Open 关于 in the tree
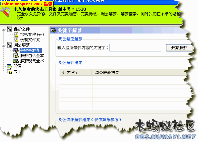 tap(18, 72)
